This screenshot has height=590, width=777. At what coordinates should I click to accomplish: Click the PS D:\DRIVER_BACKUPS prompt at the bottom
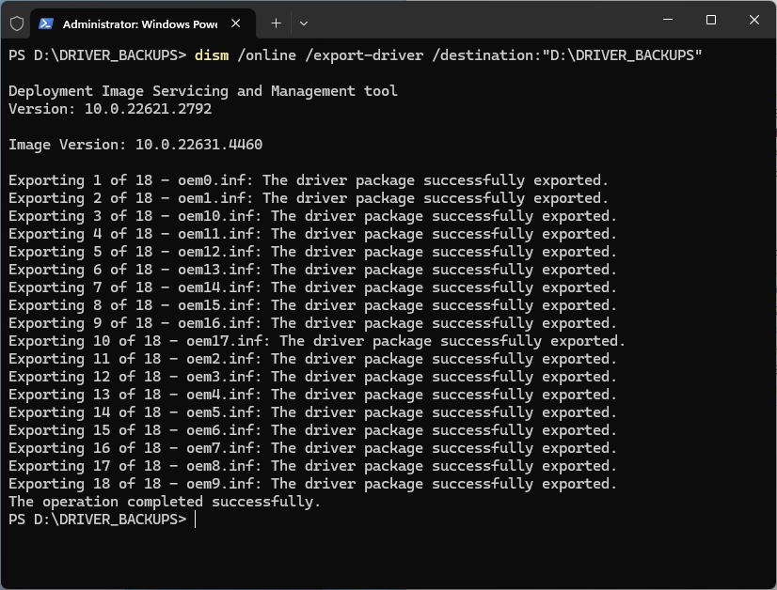[x=94, y=519]
